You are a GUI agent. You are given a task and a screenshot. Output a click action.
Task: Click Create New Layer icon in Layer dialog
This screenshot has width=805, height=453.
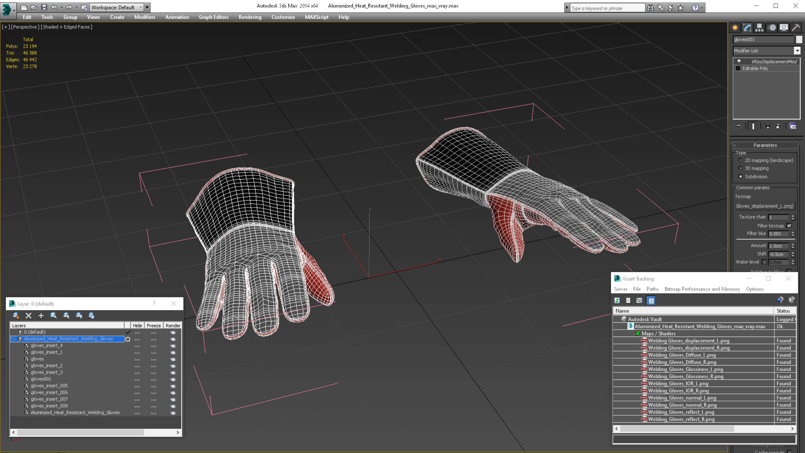point(16,315)
